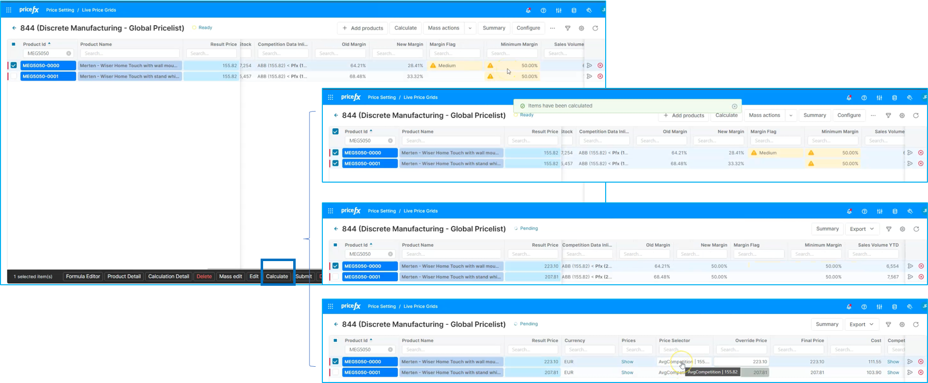This screenshot has height=383, width=928.
Task: Open the help icon in the window with the selected-items bar
Action: tap(543, 10)
